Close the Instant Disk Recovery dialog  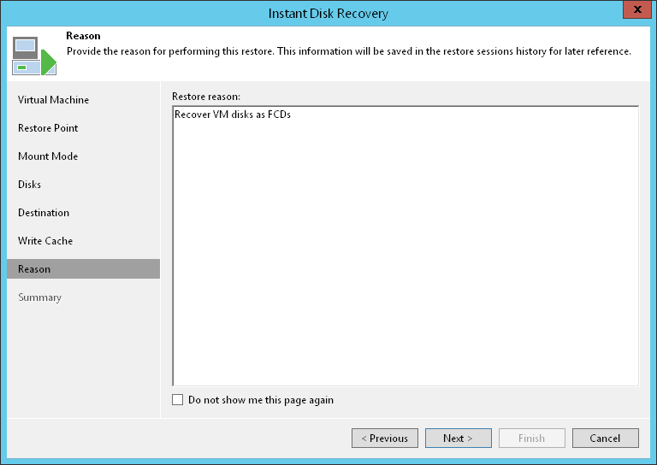634,12
